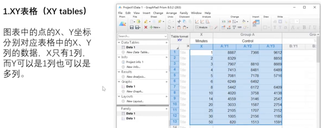321x128 pixels.
Task: Click New Graph... link in navigator
Action: 135,91
